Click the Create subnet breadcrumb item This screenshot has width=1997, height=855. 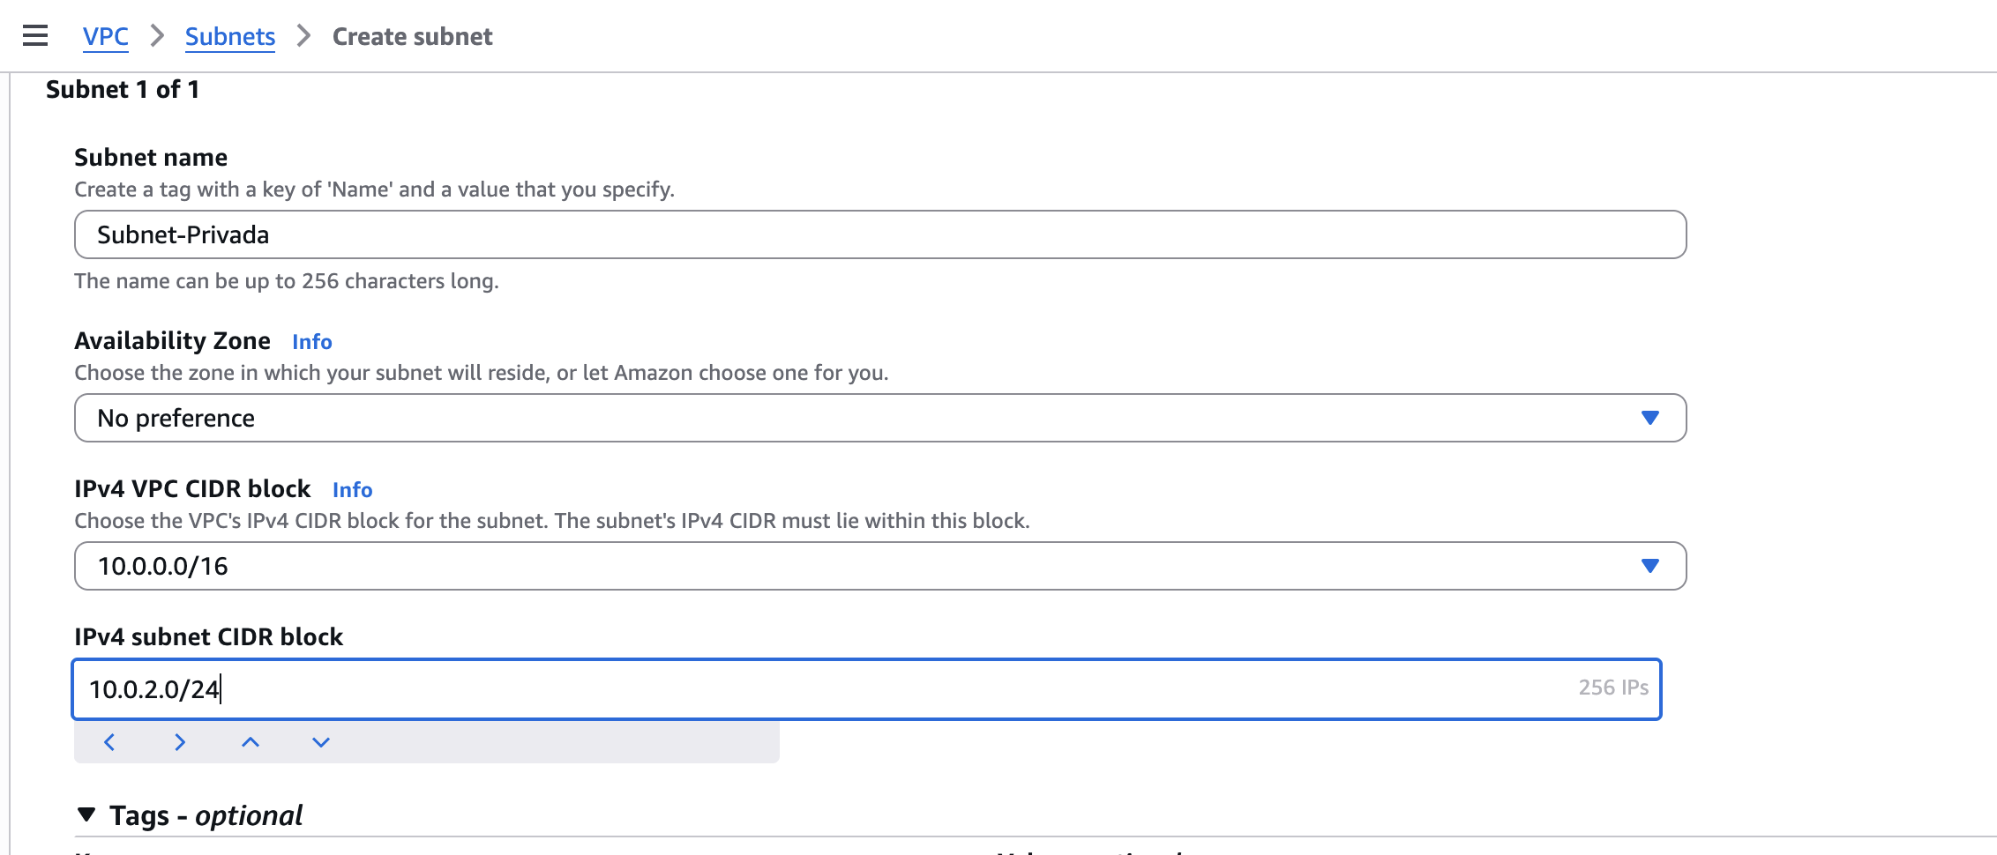(412, 36)
